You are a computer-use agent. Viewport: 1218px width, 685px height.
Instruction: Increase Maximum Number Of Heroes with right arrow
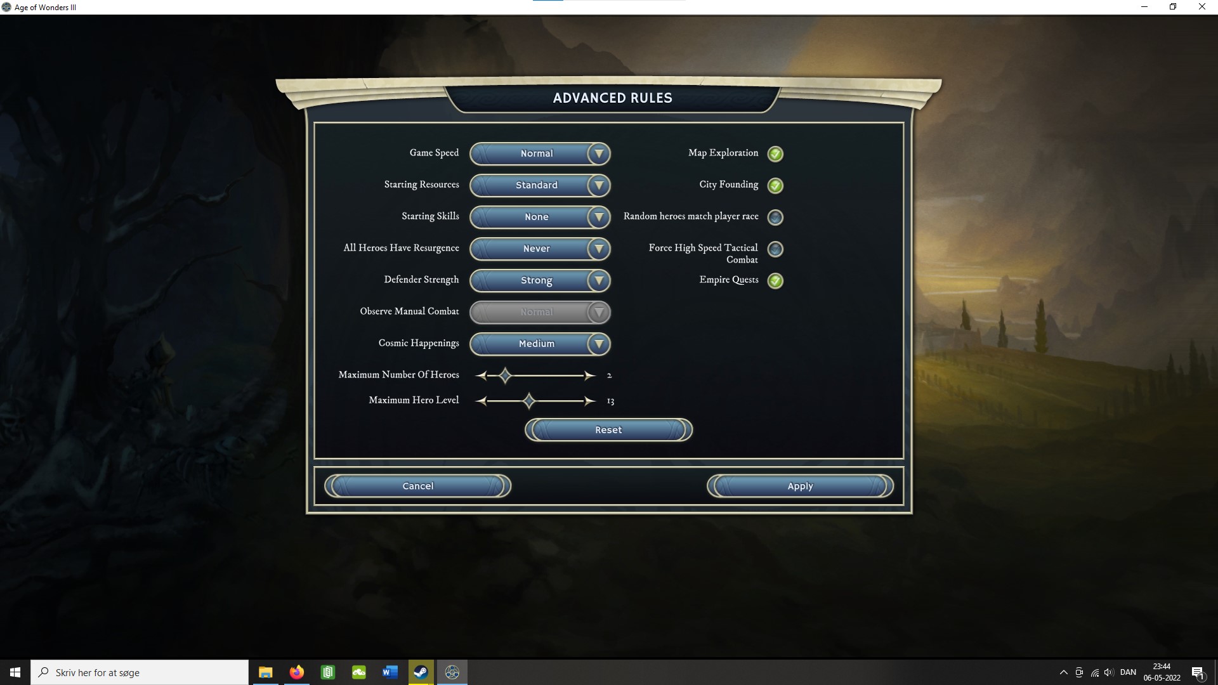[590, 375]
